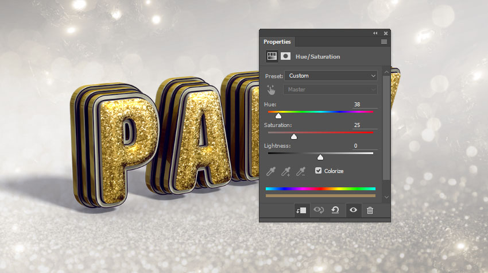The height and width of the screenshot is (273, 488).
Task: Select the Add to Sample eyedropper
Action: pyautogui.click(x=286, y=171)
